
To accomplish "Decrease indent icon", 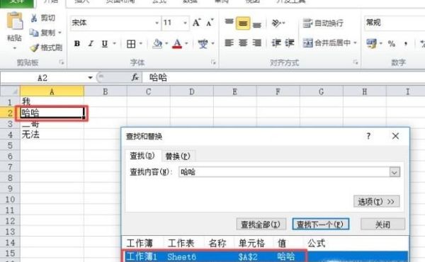I will (276, 42).
